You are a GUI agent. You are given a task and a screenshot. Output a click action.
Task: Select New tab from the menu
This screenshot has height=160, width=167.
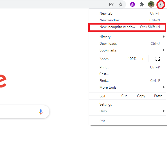point(128,13)
